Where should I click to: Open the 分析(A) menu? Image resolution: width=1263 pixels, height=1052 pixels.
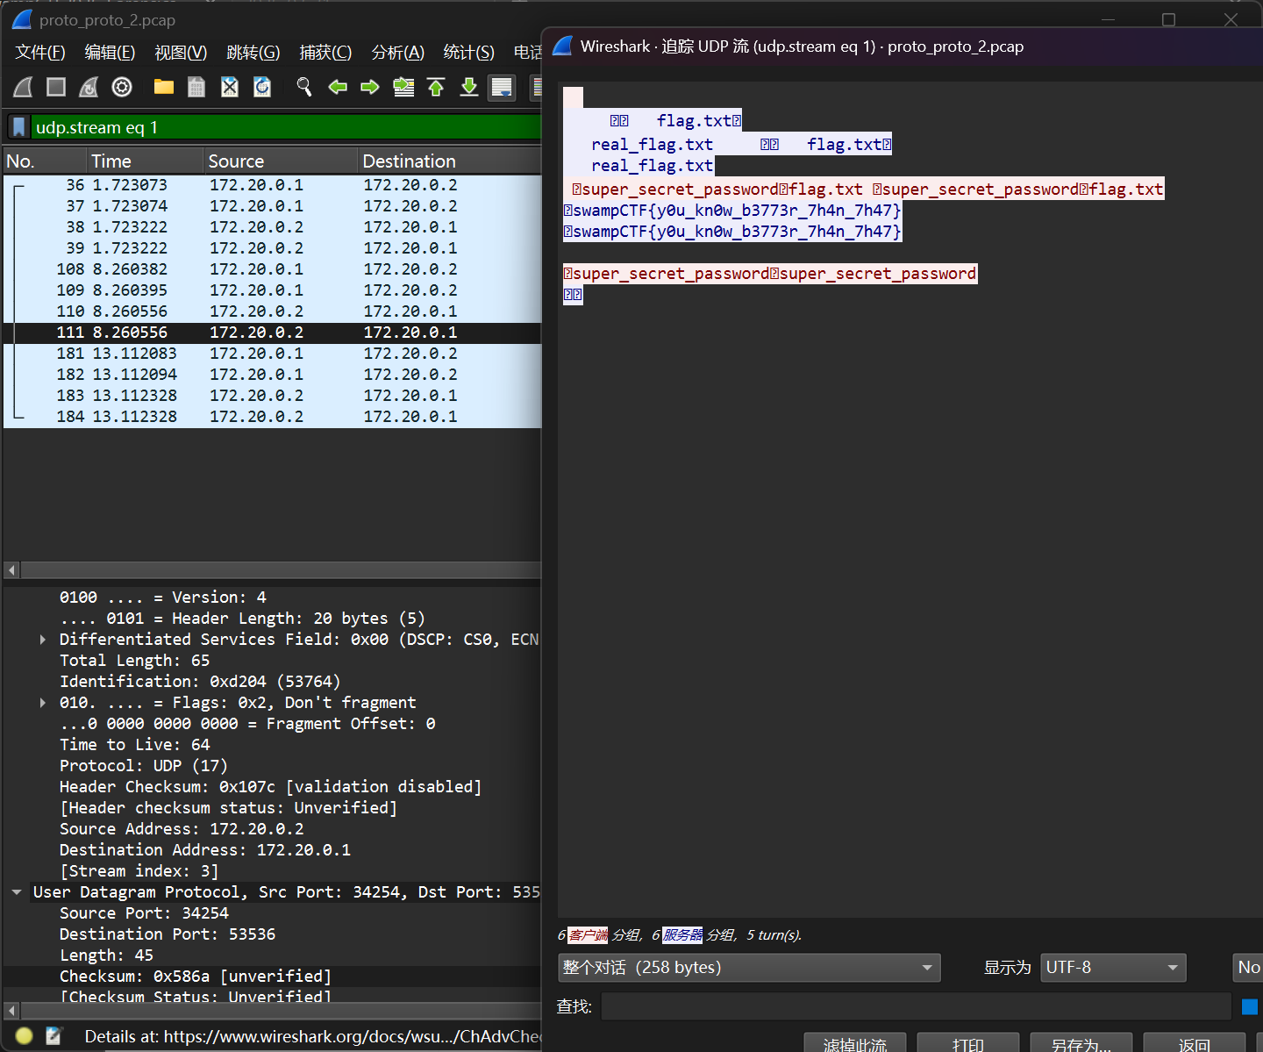point(397,53)
